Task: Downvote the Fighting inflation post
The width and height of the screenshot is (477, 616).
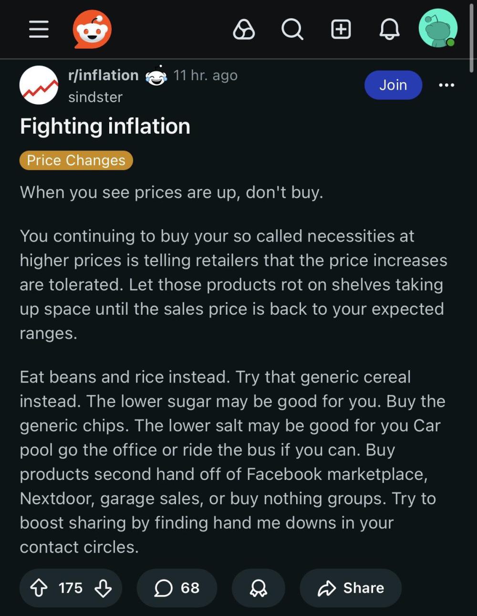Action: [x=103, y=588]
